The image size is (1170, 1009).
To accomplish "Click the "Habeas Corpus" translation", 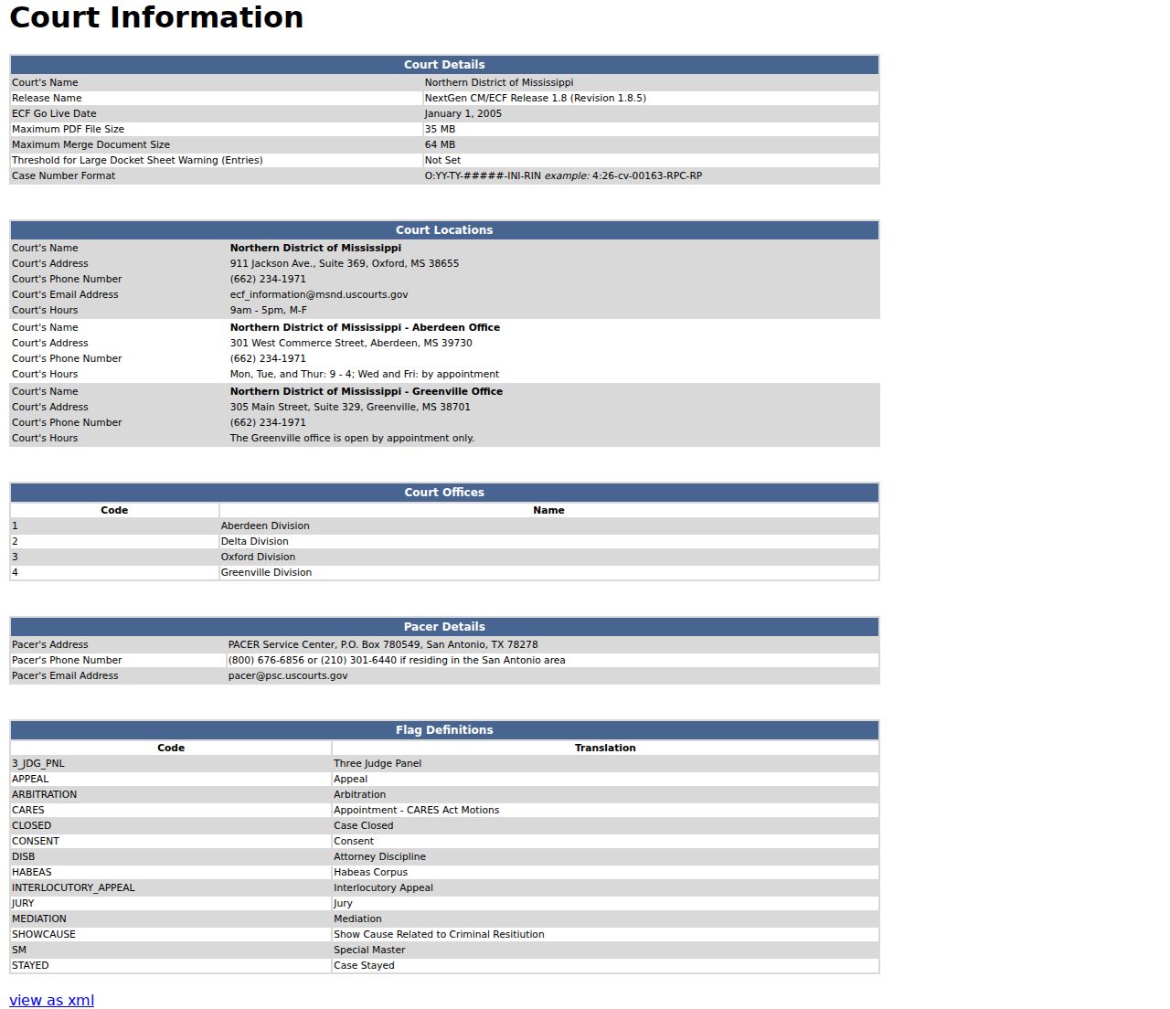I will tap(370, 872).
